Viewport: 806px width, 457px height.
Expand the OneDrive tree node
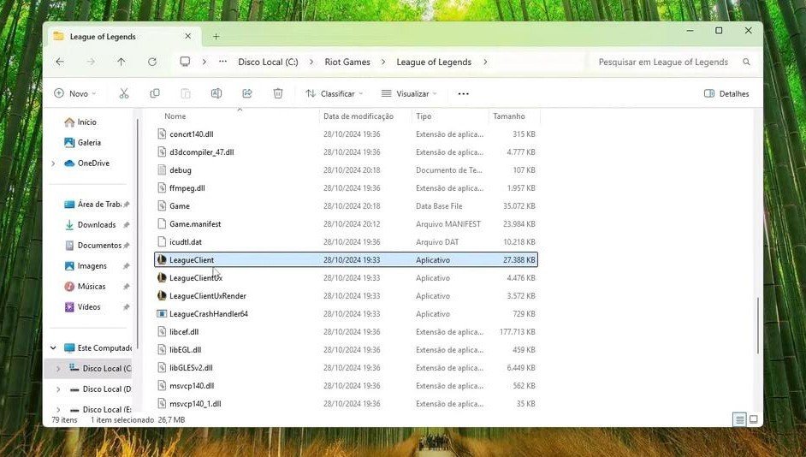(x=53, y=163)
